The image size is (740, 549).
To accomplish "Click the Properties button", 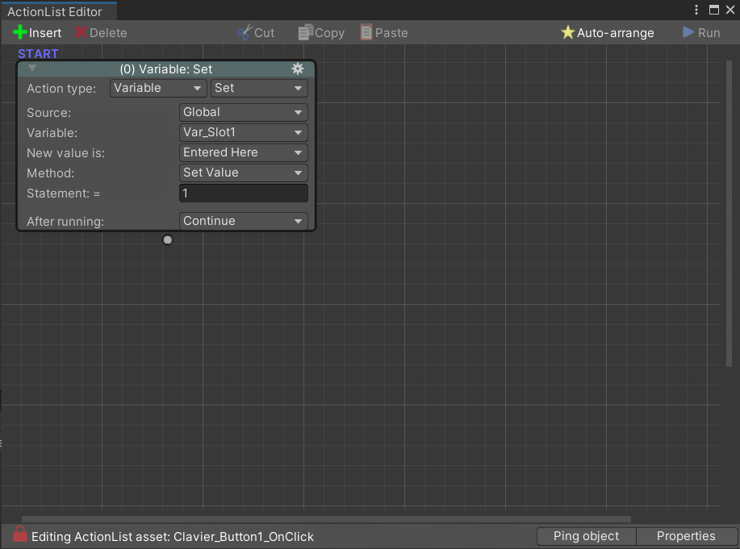I will [x=686, y=536].
